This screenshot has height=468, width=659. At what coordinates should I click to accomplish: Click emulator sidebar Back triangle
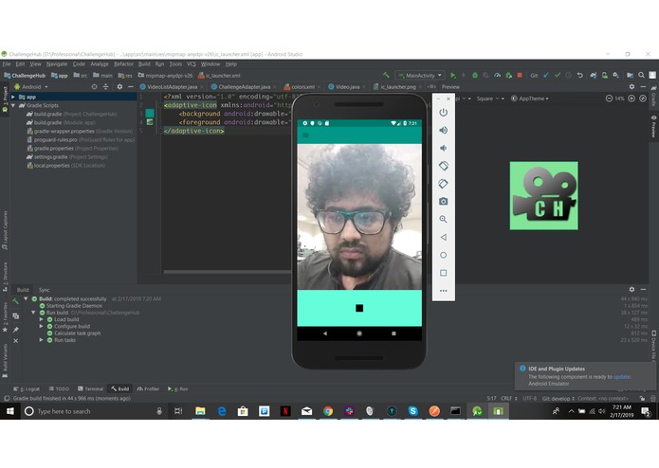tap(444, 237)
